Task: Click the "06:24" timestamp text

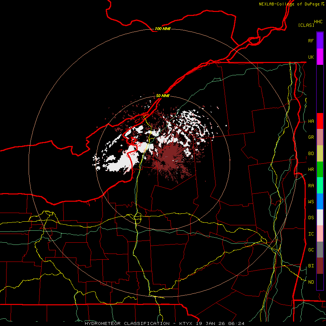Action: coord(237,323)
